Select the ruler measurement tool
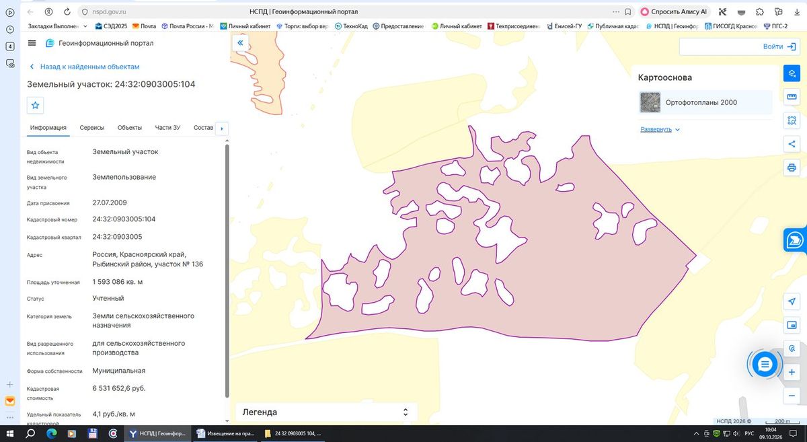This screenshot has height=442, width=807. click(792, 97)
